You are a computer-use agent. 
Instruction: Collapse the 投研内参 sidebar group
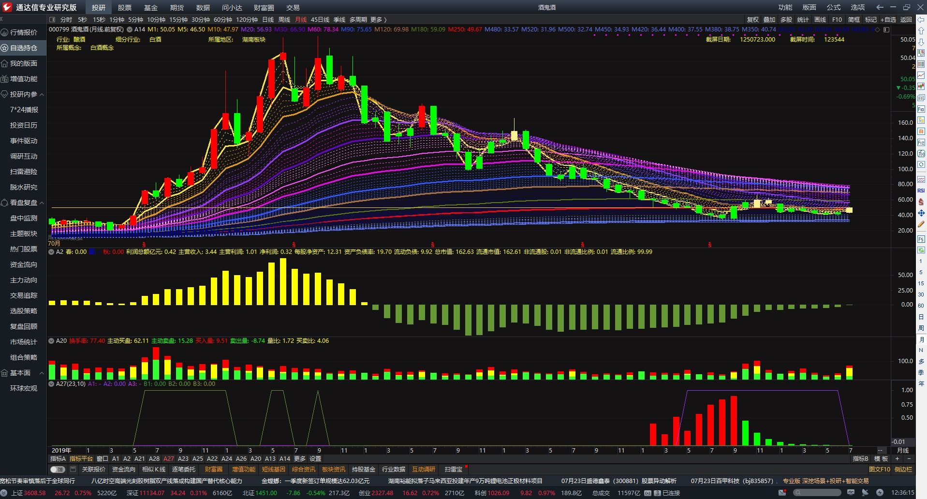[x=42, y=94]
